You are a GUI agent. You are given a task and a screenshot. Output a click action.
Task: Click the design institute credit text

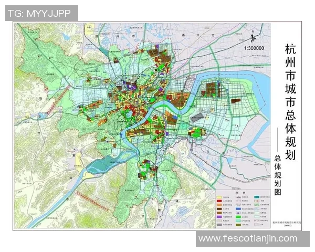click(286, 222)
